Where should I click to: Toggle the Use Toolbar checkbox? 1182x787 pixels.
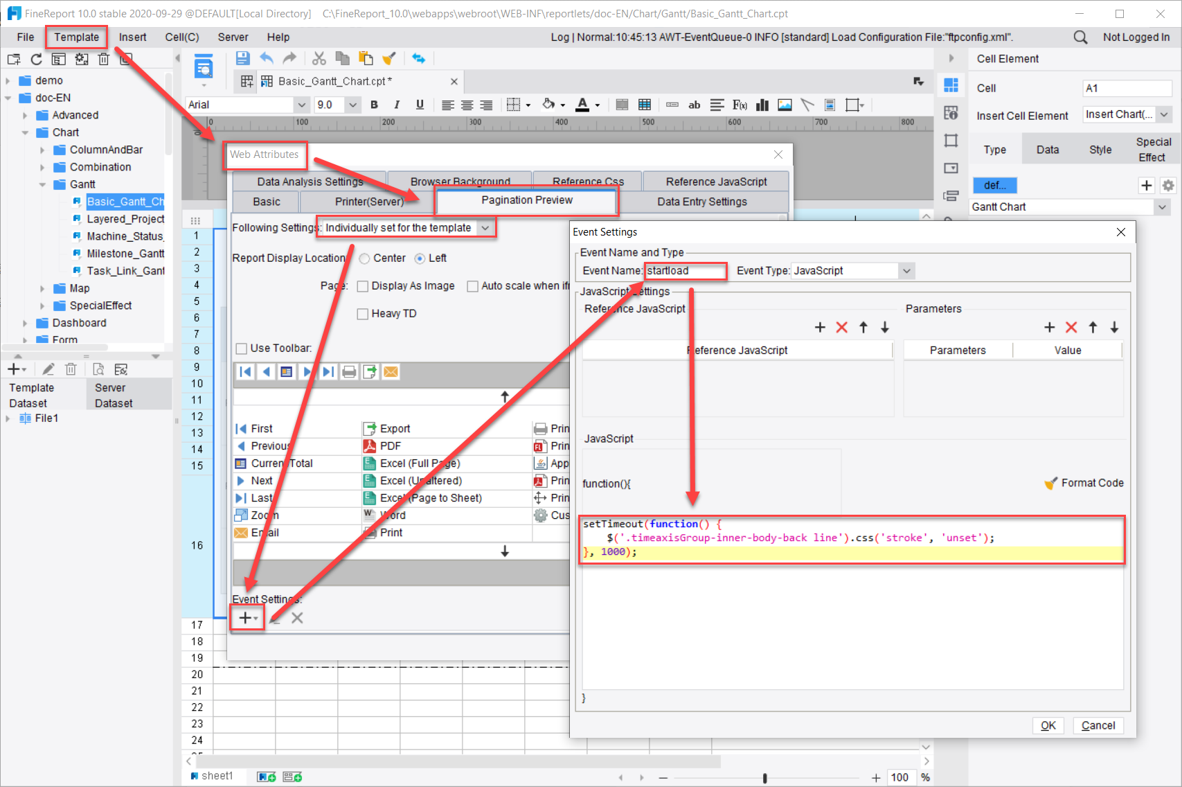click(241, 348)
